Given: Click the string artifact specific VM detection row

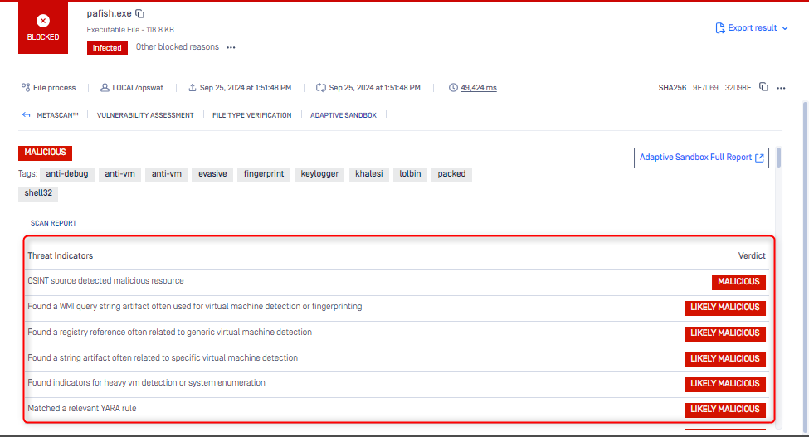Looking at the screenshot, I should [x=397, y=359].
